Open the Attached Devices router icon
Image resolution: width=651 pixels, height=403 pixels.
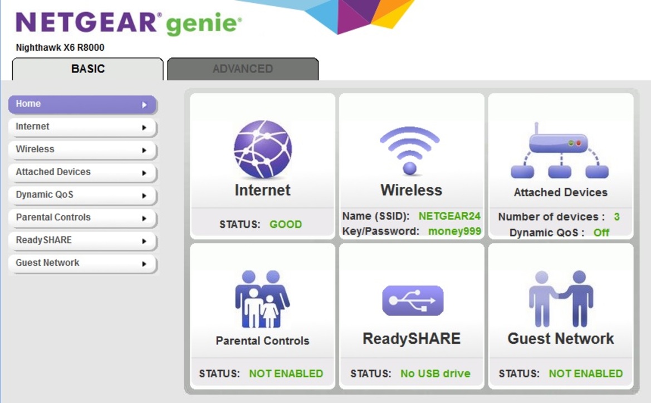(560, 150)
